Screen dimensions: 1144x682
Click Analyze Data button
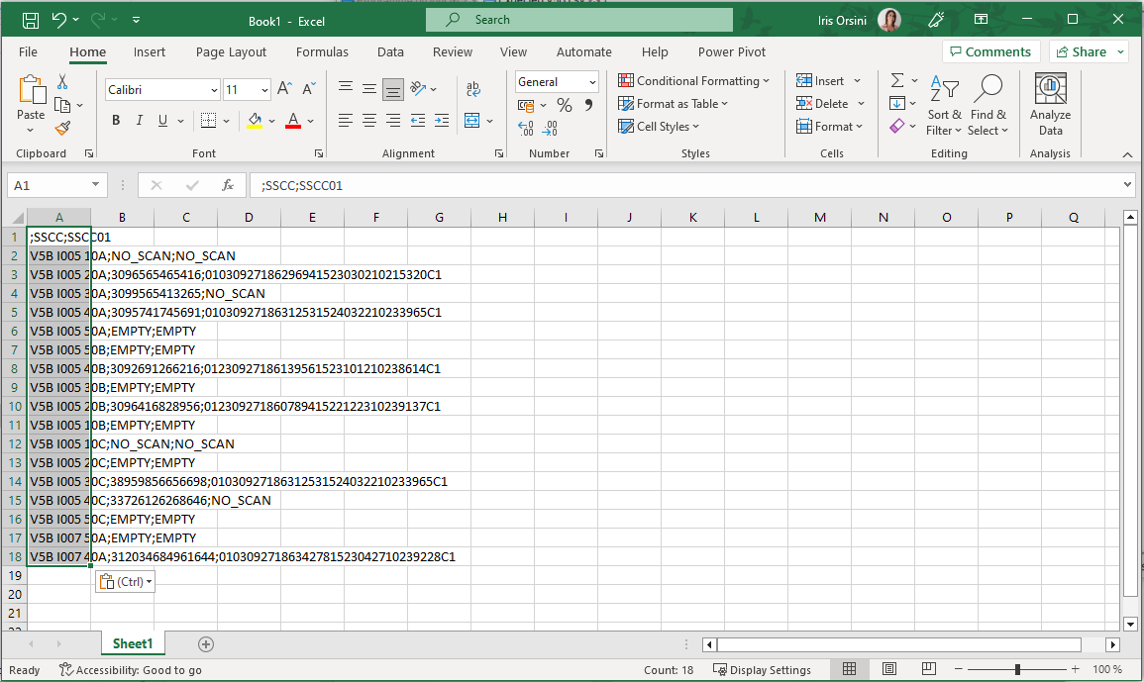pos(1050,105)
